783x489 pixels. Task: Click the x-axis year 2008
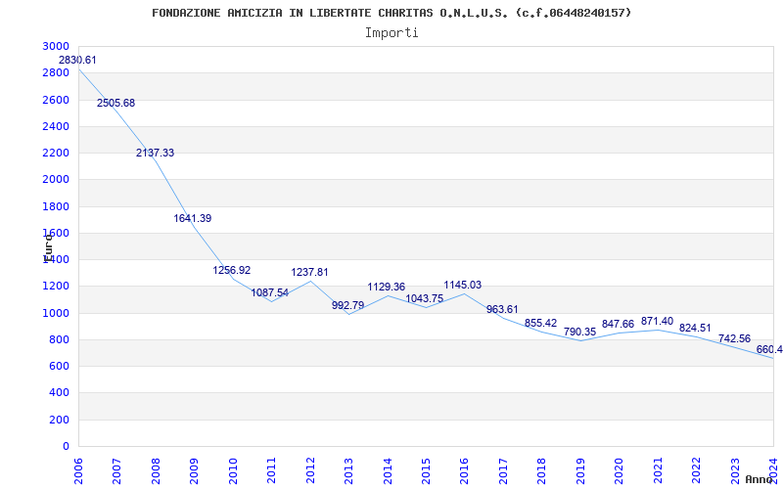pyautogui.click(x=156, y=471)
